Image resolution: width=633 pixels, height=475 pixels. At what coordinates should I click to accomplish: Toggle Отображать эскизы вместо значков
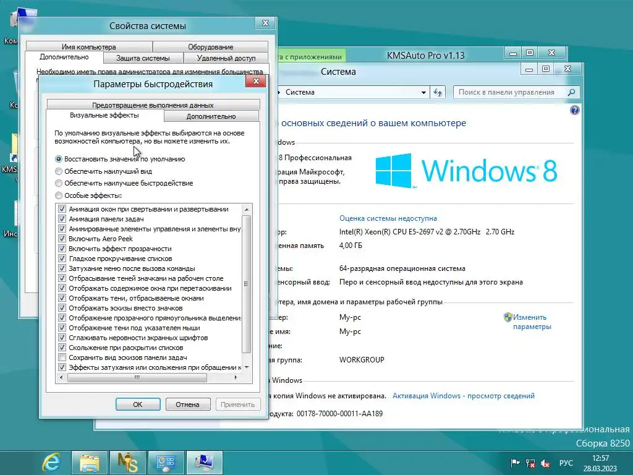click(62, 308)
